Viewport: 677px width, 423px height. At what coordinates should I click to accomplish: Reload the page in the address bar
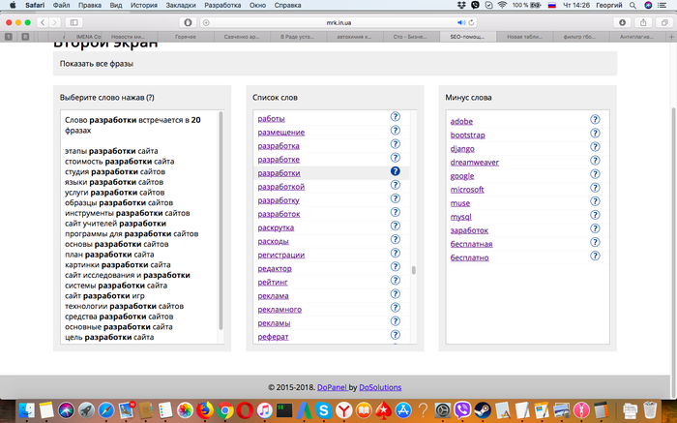click(486, 22)
